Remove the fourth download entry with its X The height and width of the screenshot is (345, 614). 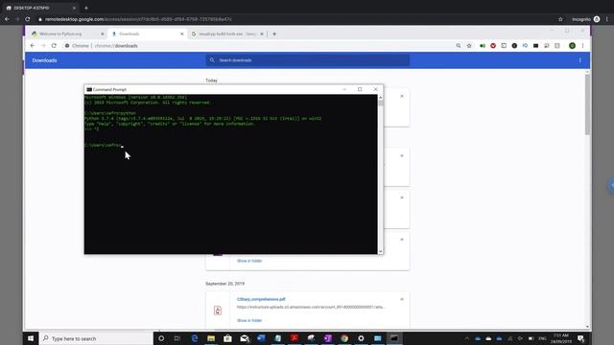coord(402,240)
